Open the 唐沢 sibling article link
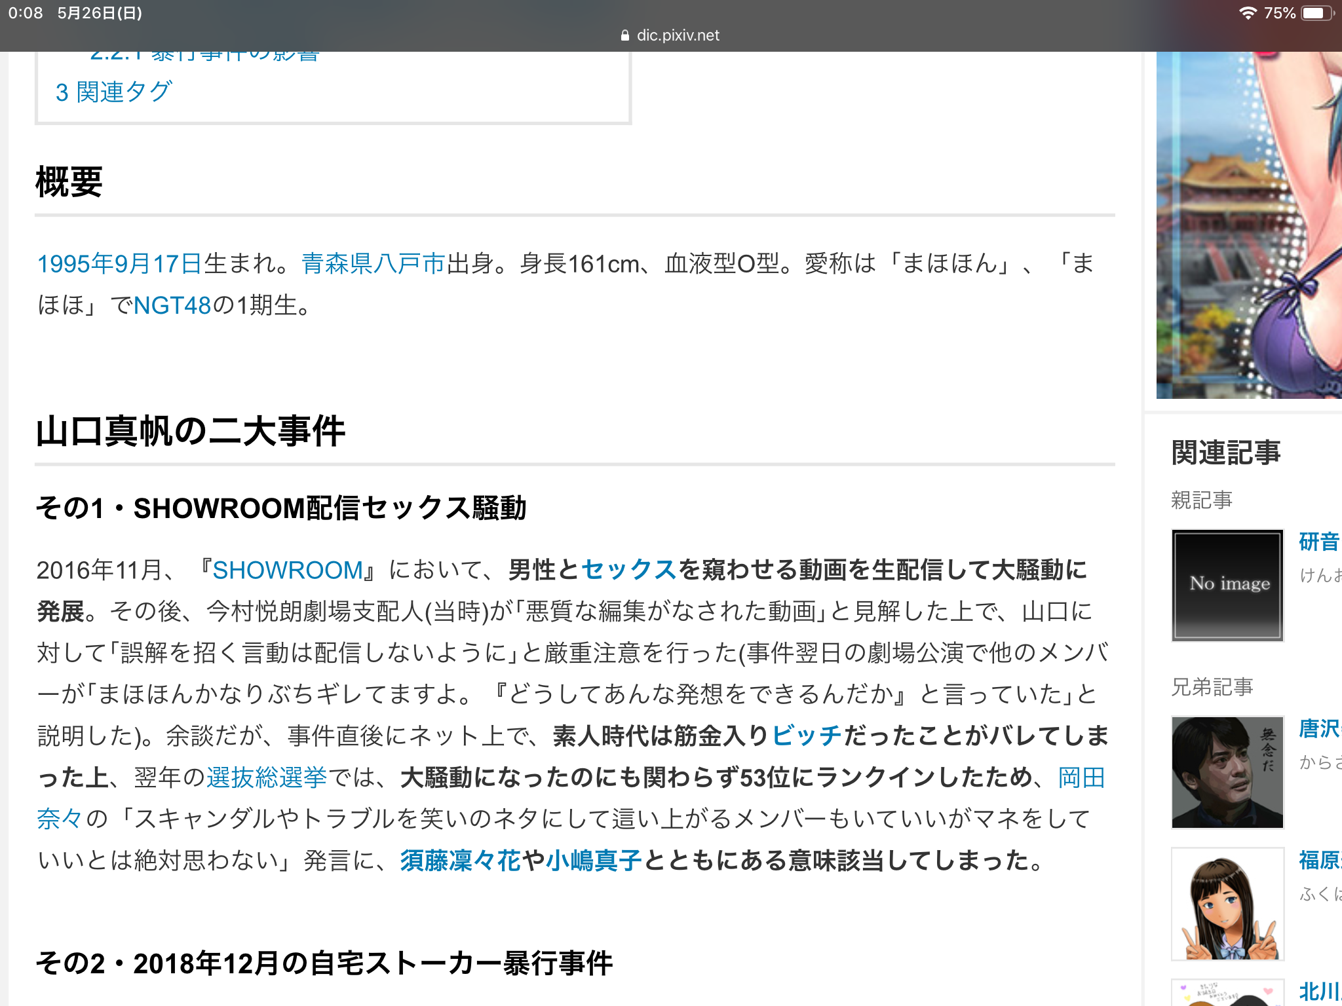The image size is (1342, 1006). (1320, 728)
